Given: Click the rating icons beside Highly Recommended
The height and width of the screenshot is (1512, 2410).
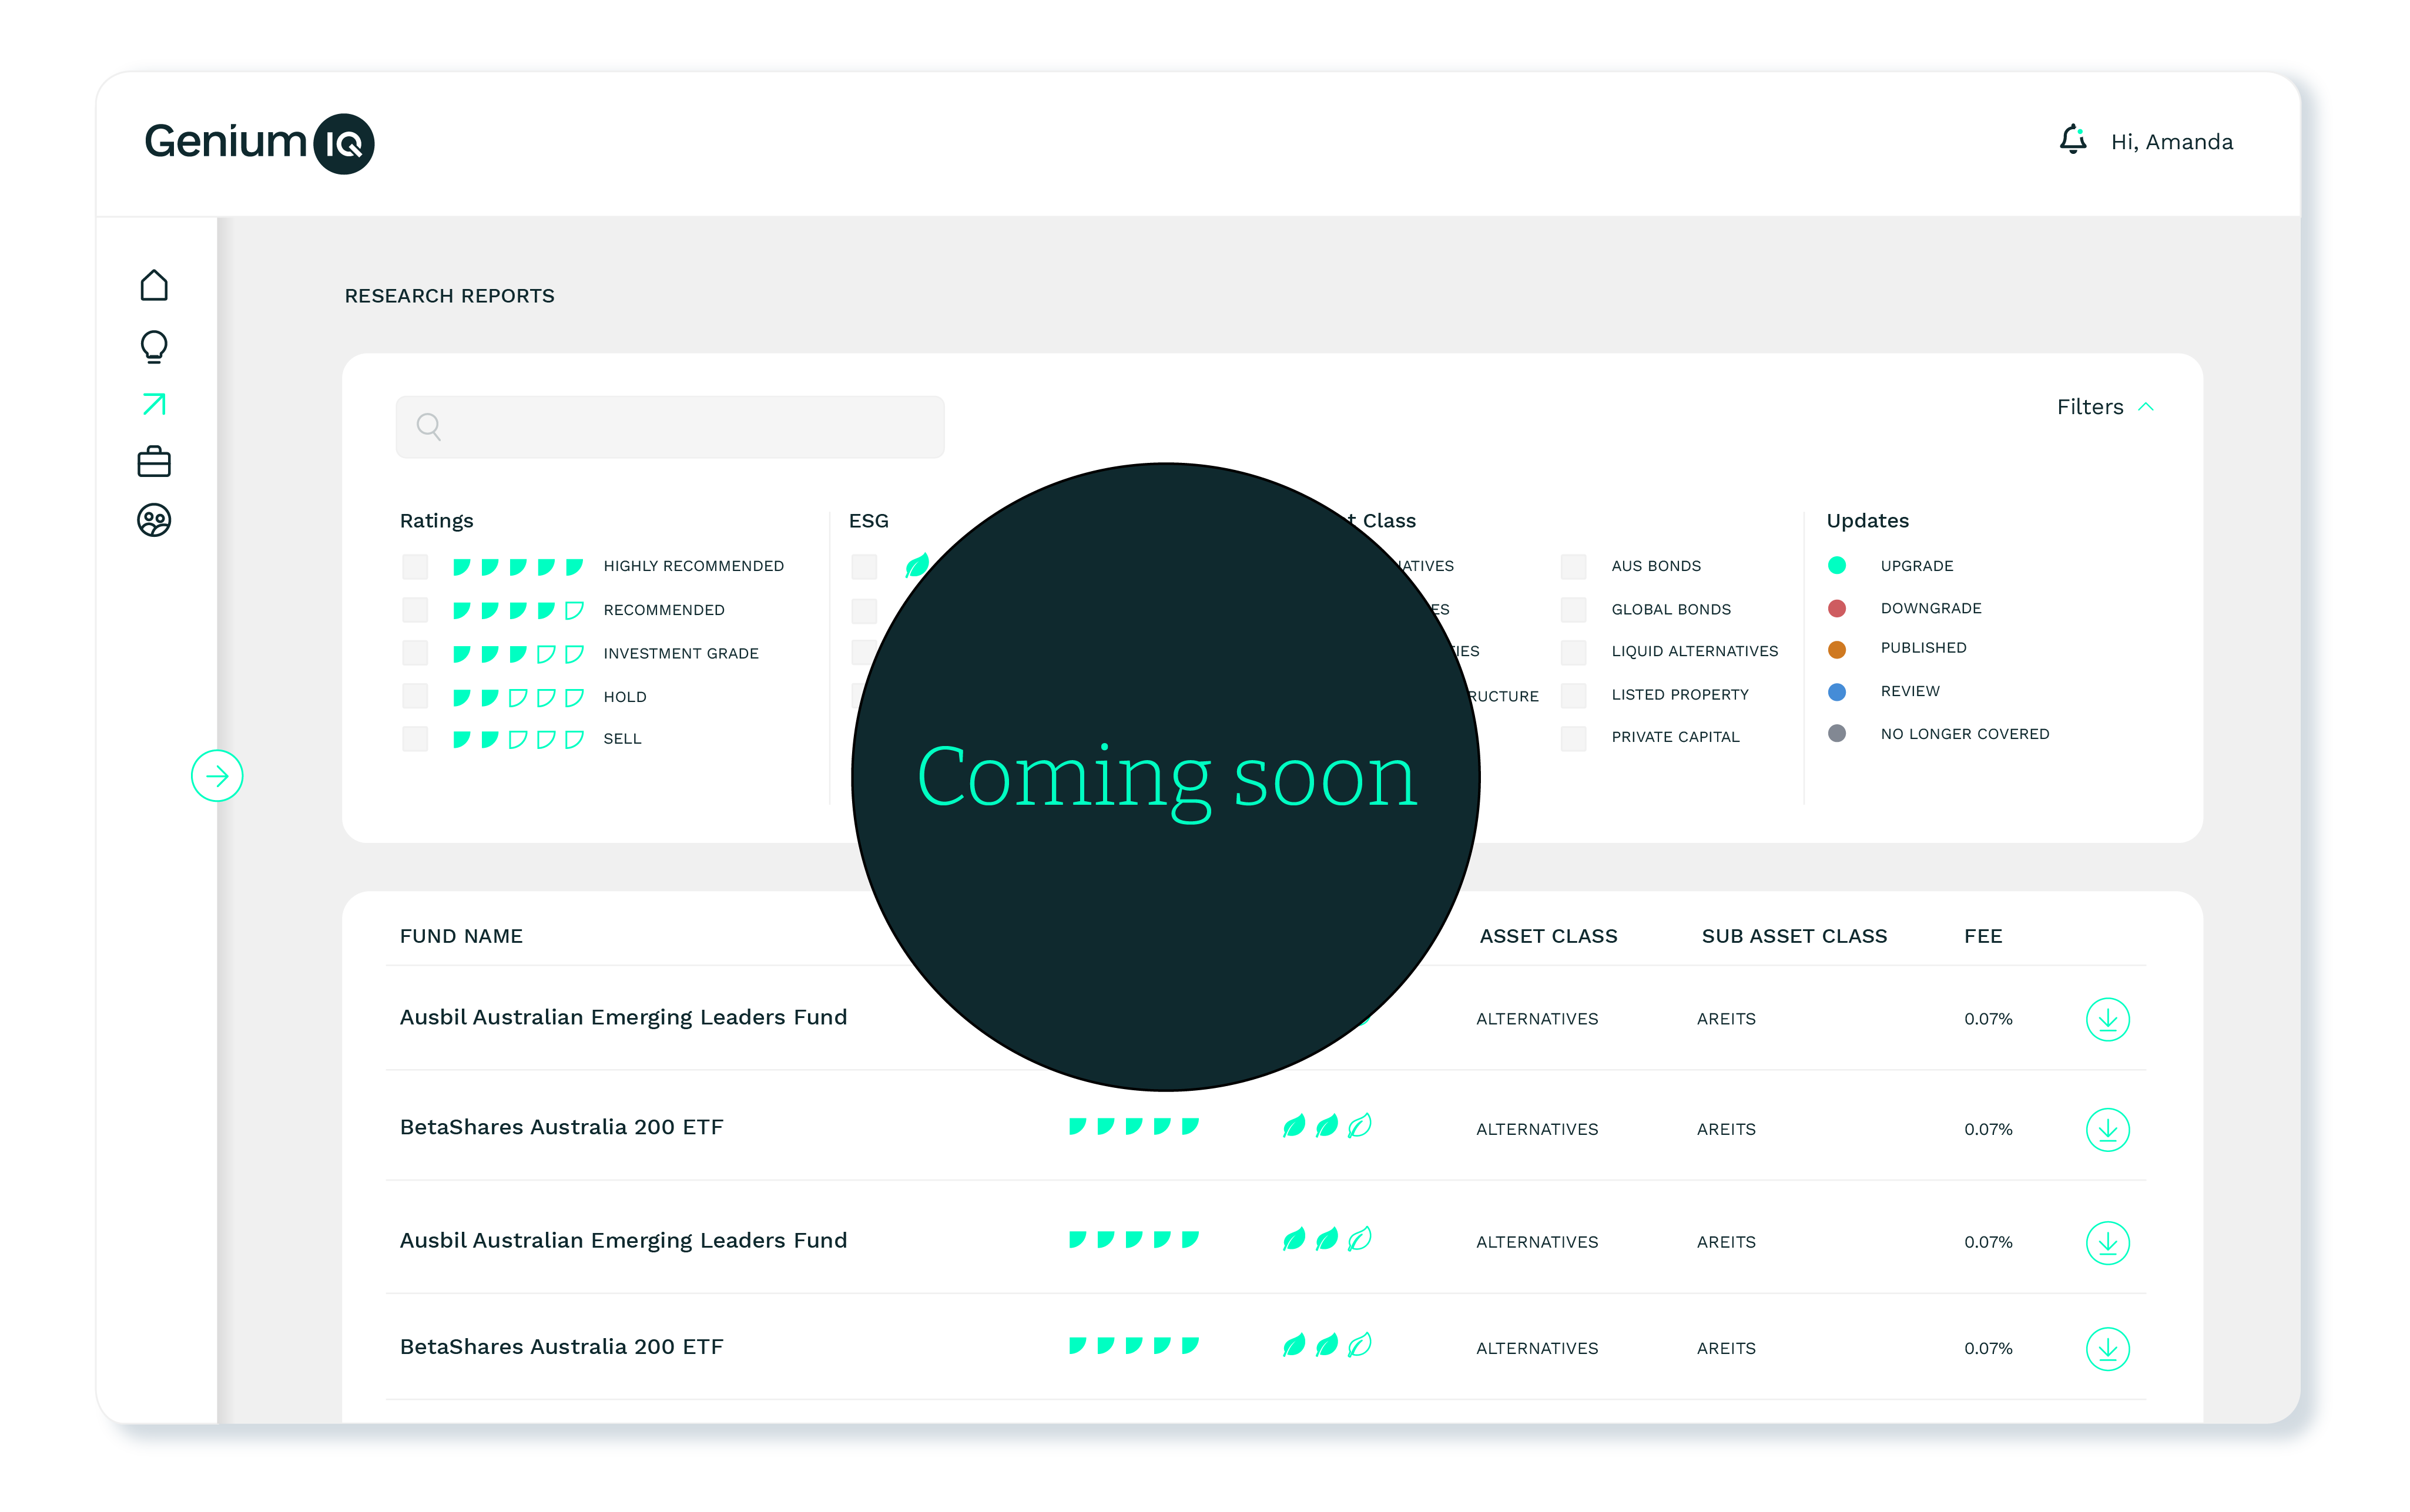Looking at the screenshot, I should pyautogui.click(x=517, y=567).
